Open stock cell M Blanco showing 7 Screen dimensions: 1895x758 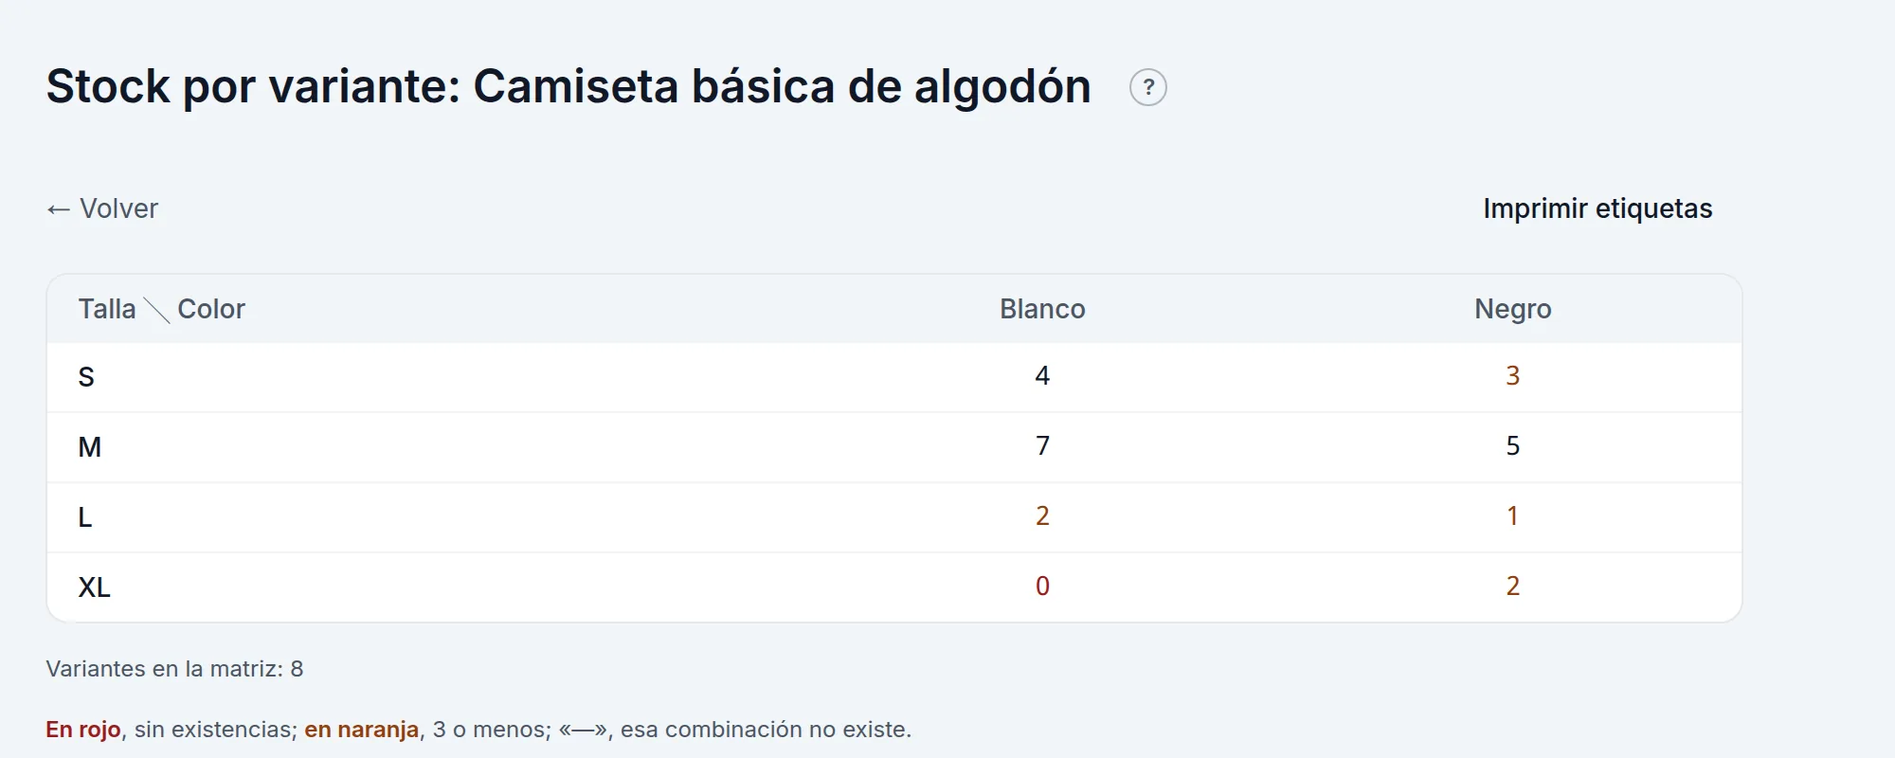point(1042,446)
